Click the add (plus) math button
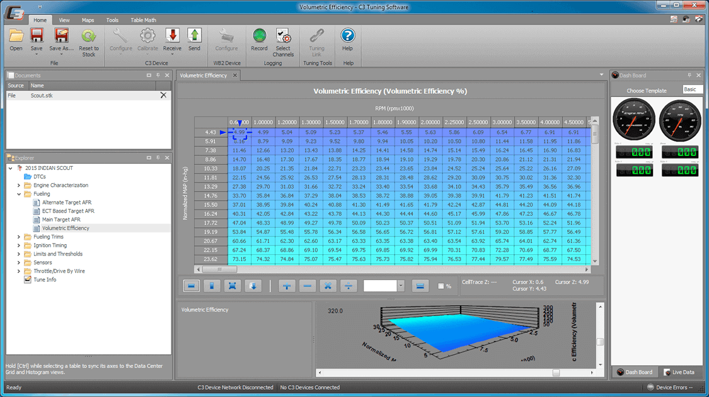This screenshot has width=709, height=397. pyautogui.click(x=287, y=286)
